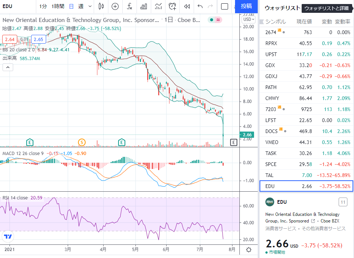Click the alert clock icon
This screenshot has height=258, width=354.
click(x=172, y=6)
